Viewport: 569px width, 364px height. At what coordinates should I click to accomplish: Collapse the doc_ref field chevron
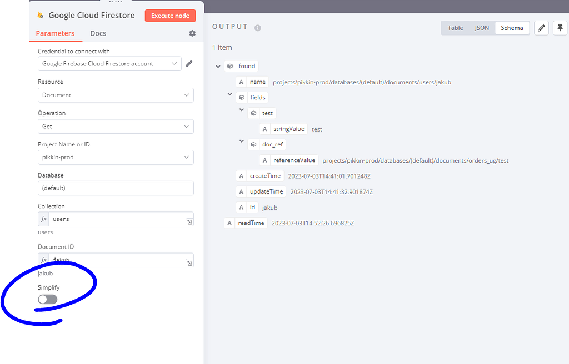click(x=241, y=141)
